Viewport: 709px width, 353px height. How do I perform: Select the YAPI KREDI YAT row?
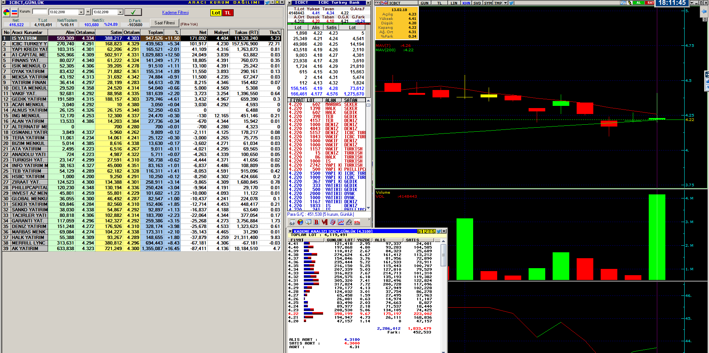(x=142, y=49)
